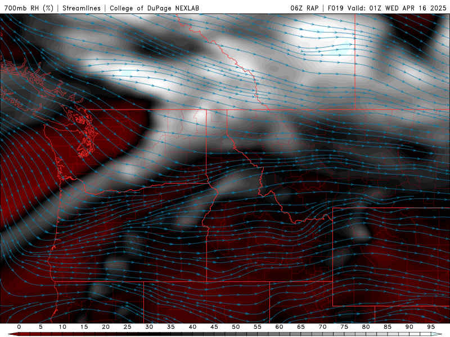Click 'Valid: 01Z WED APR 16 2025' text
Screen dimensions: 450x337
[397, 8]
